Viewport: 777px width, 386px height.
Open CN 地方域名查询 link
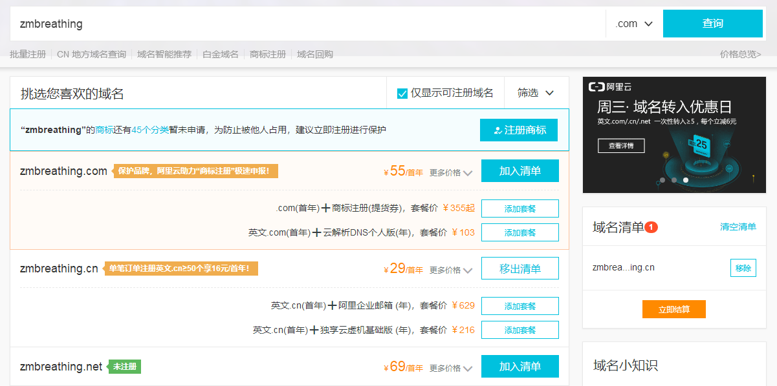pos(91,54)
